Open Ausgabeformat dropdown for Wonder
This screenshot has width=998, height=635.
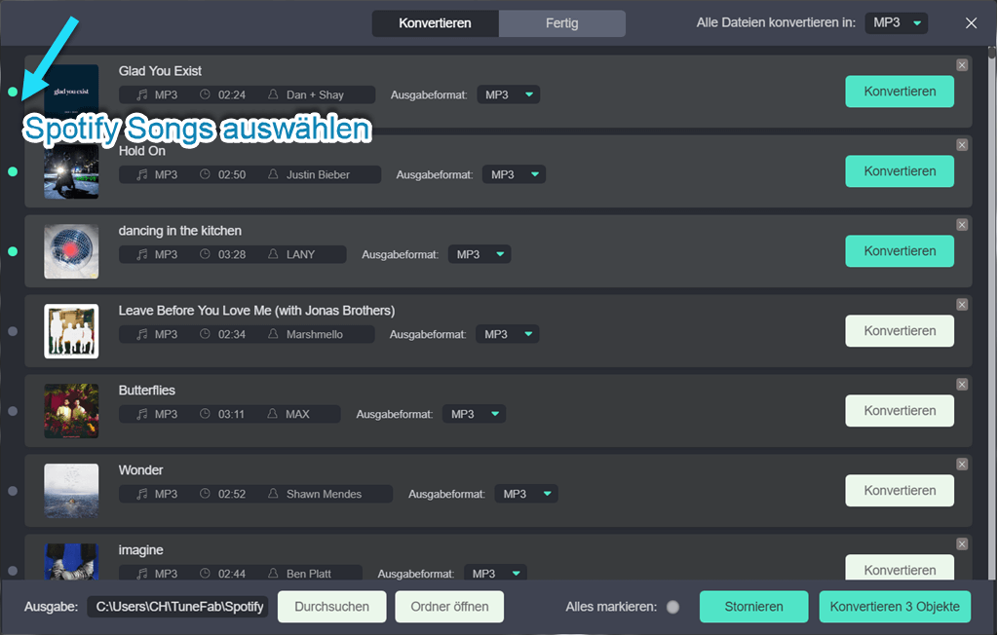(x=526, y=494)
